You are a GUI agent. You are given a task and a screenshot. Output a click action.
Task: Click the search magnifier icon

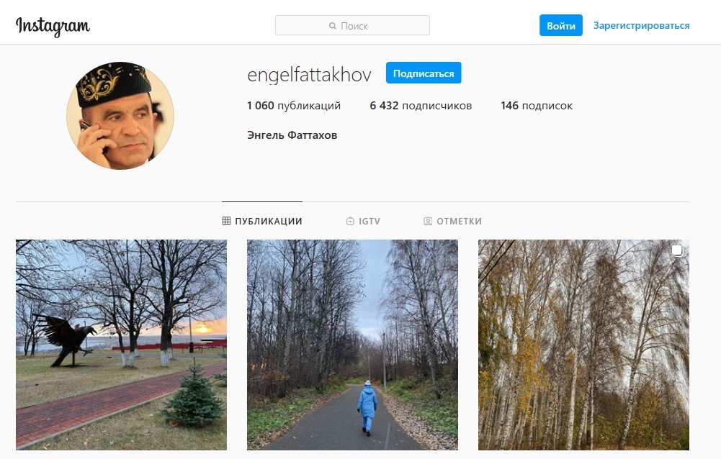pyautogui.click(x=333, y=26)
